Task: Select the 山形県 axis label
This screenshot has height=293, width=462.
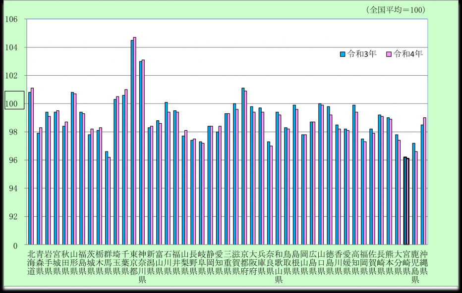Action: [74, 263]
